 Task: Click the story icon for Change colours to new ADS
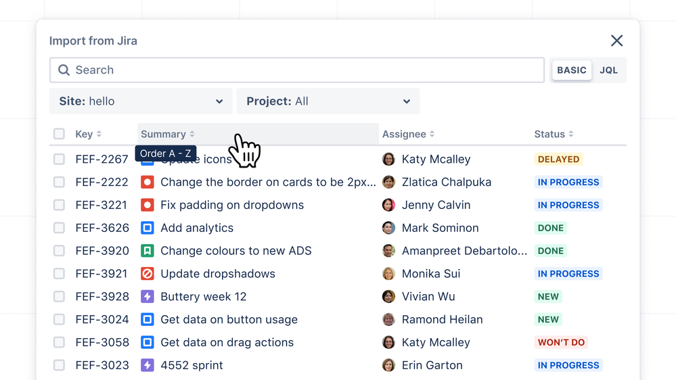click(x=148, y=251)
